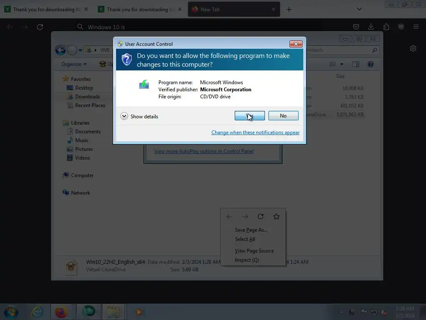This screenshot has height=320, width=426.
Task: Open New Tab settings gear
Action: [413, 48]
